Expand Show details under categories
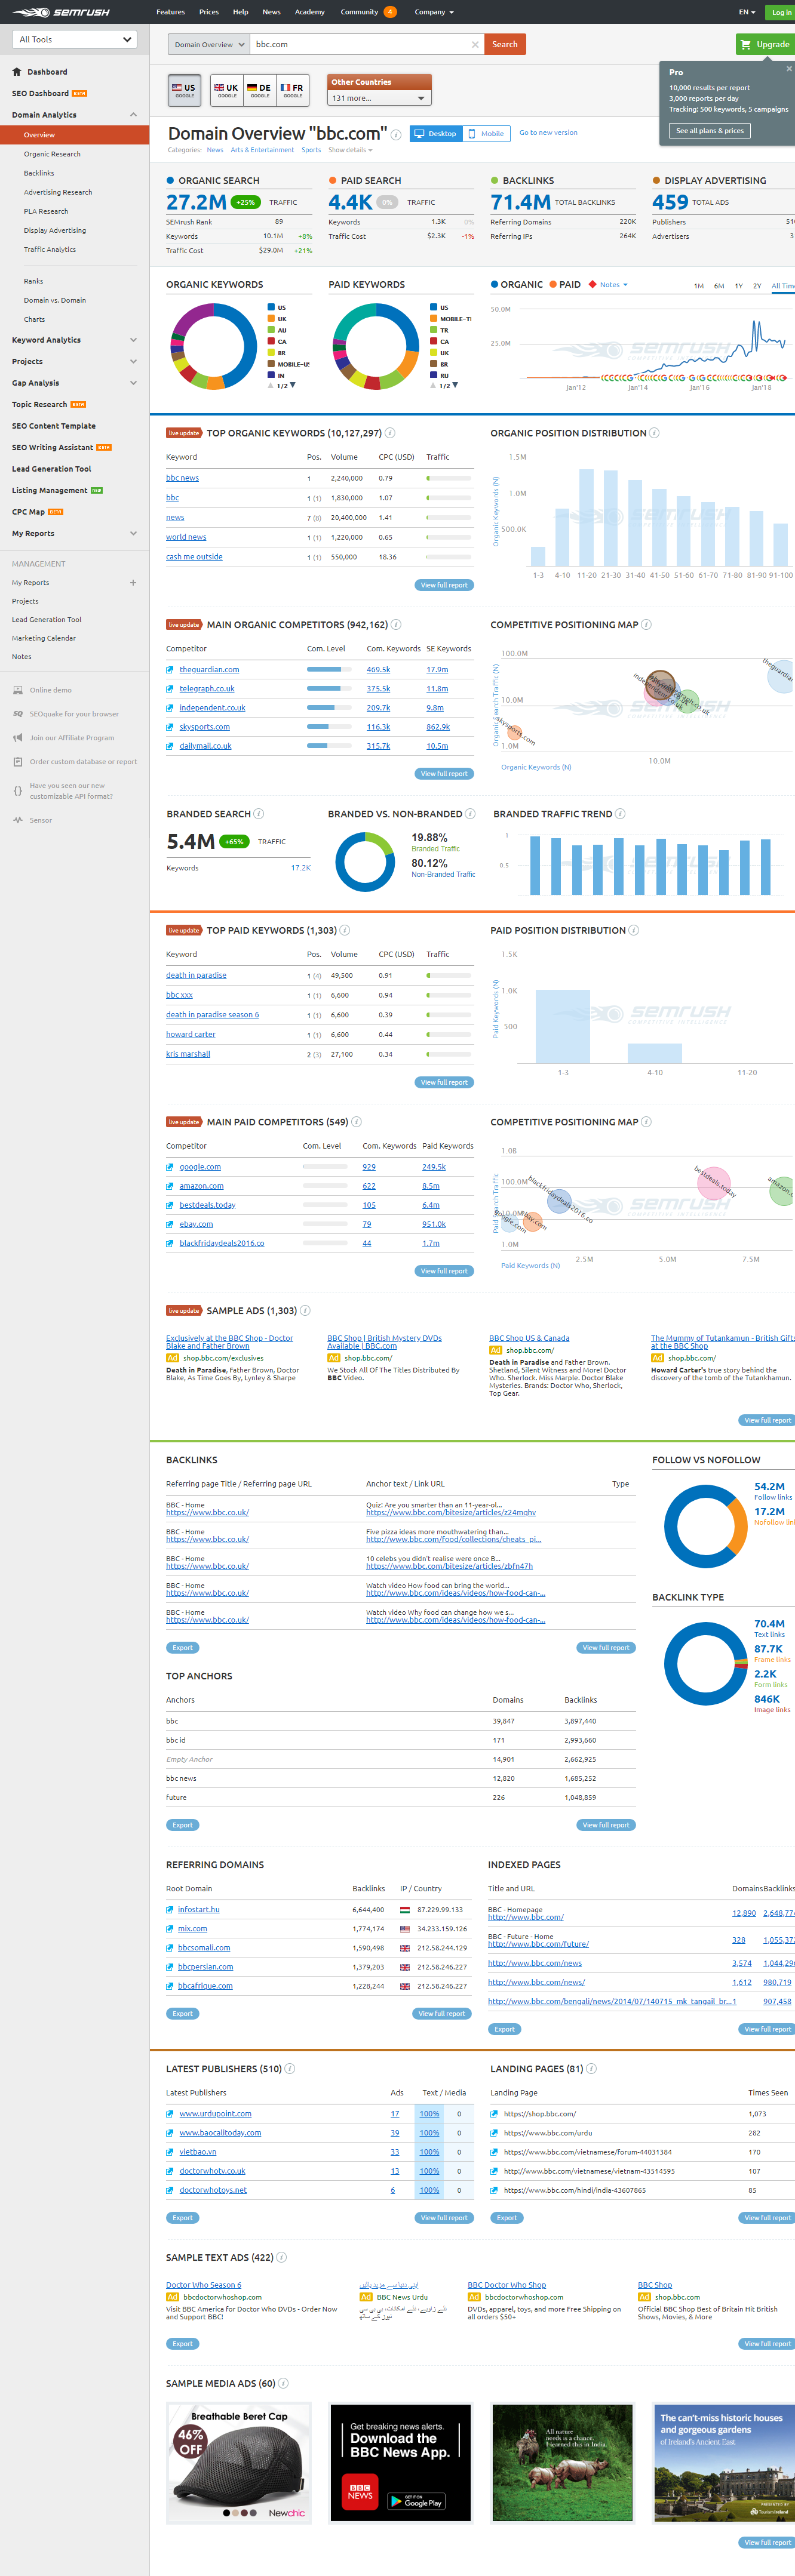The height and width of the screenshot is (2576, 795). 350,150
